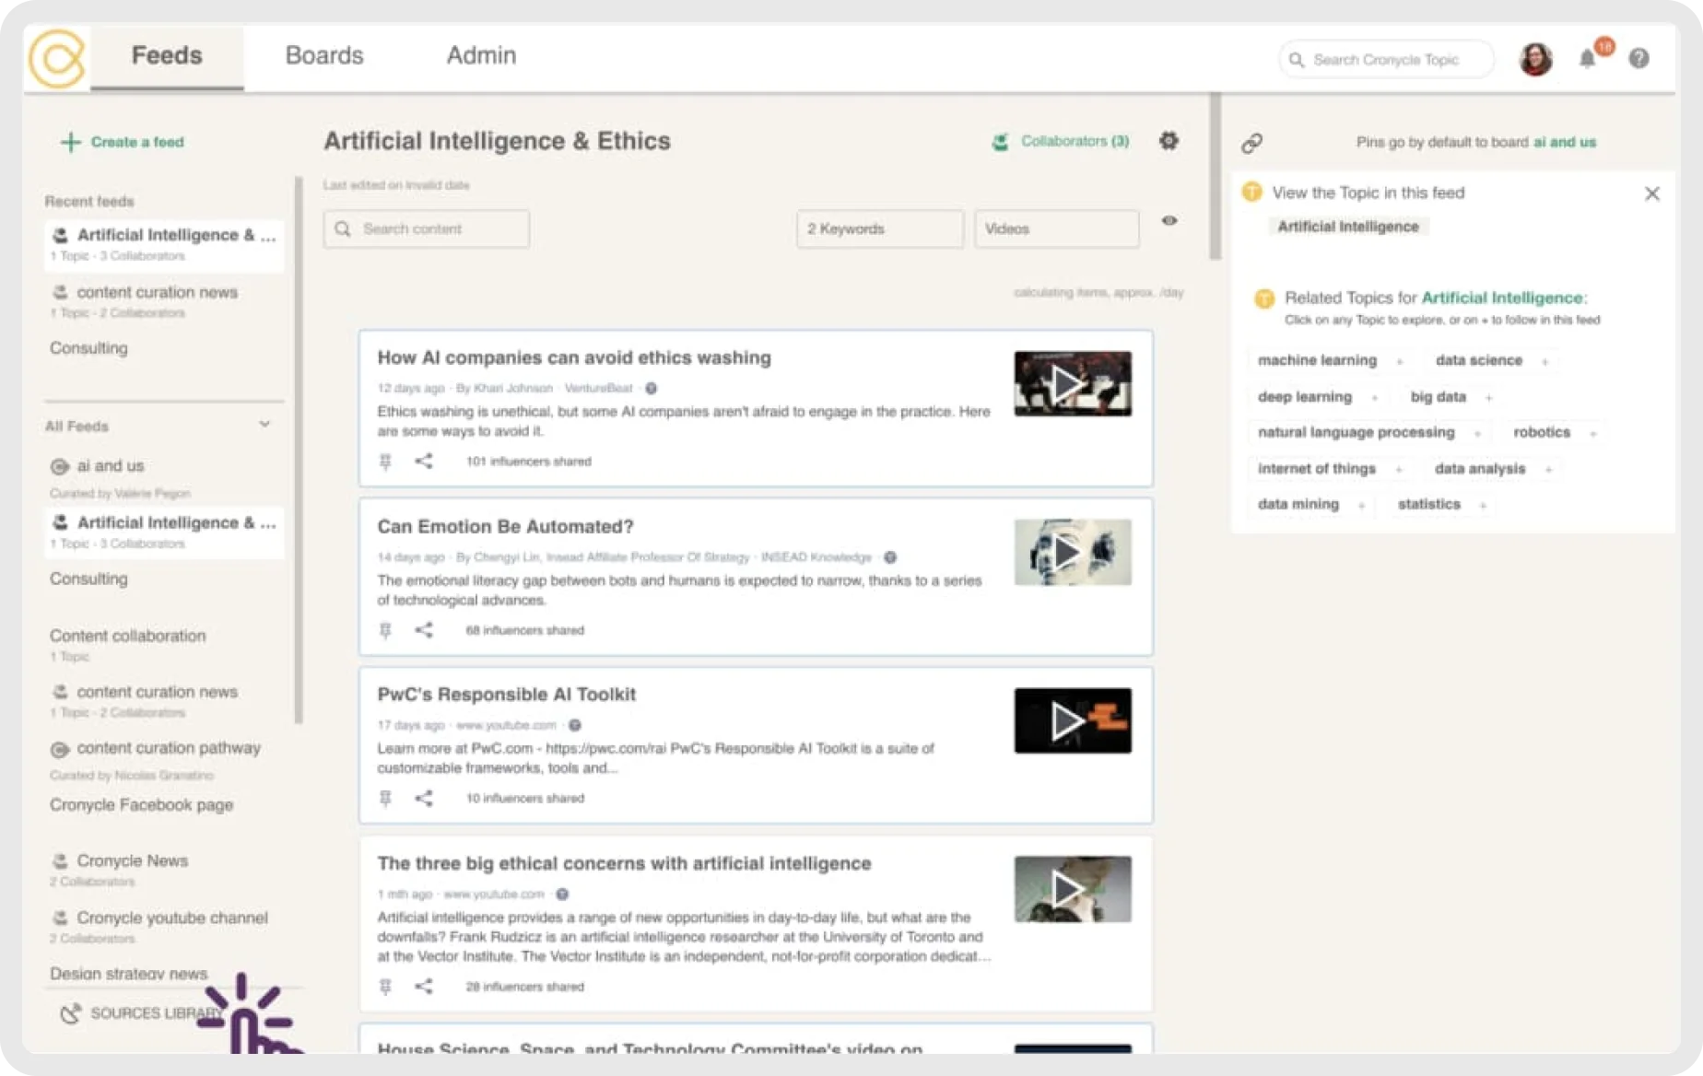Switch to the Boards tab

coord(324,55)
